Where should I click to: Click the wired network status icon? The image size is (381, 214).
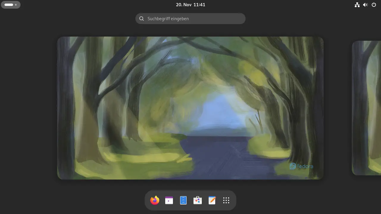(357, 5)
